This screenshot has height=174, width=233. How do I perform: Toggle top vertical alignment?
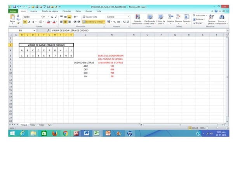coord(61,17)
